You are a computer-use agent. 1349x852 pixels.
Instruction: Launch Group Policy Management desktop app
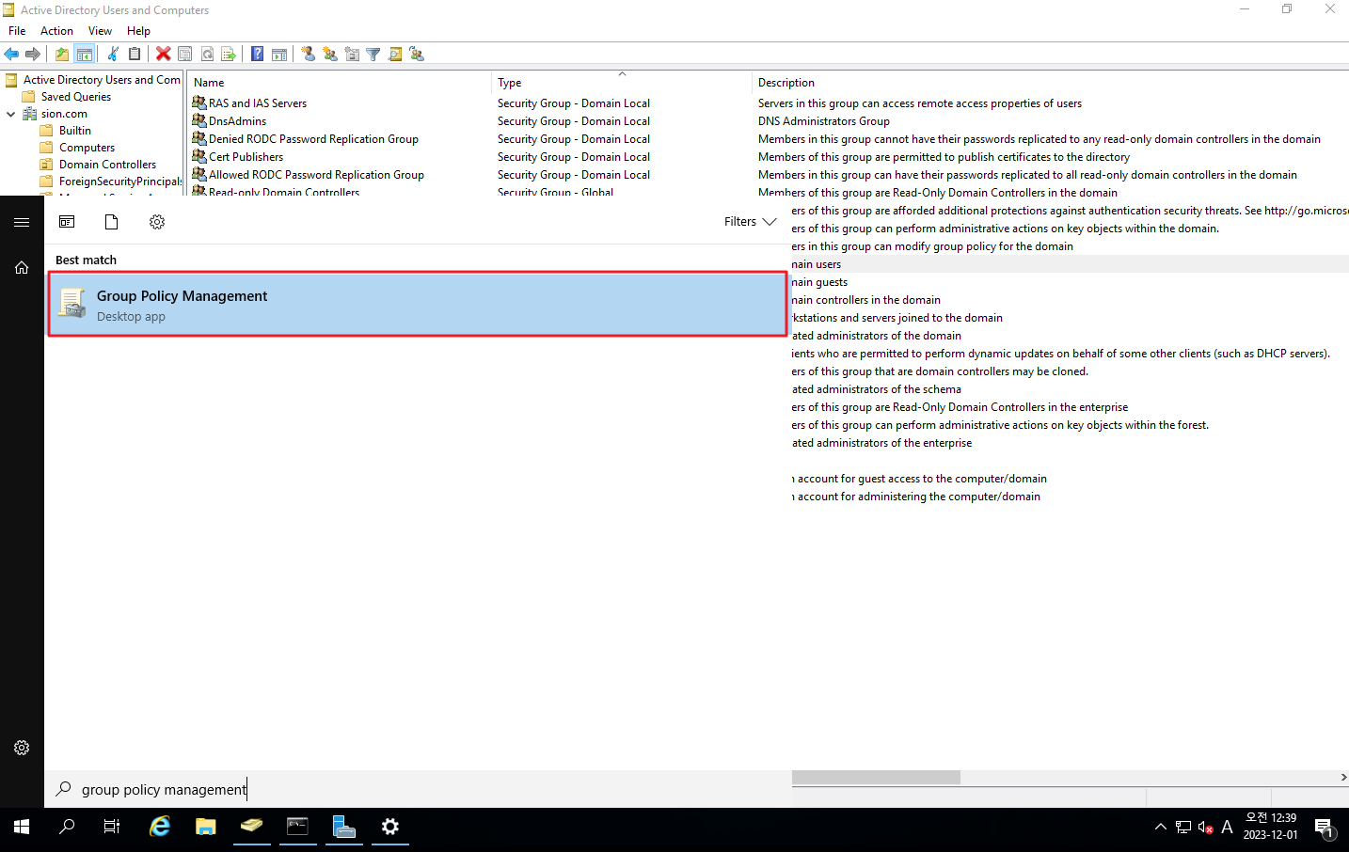pos(418,305)
